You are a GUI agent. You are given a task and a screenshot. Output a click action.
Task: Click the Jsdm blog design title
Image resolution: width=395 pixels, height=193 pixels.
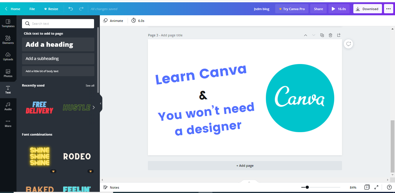pyautogui.click(x=262, y=9)
